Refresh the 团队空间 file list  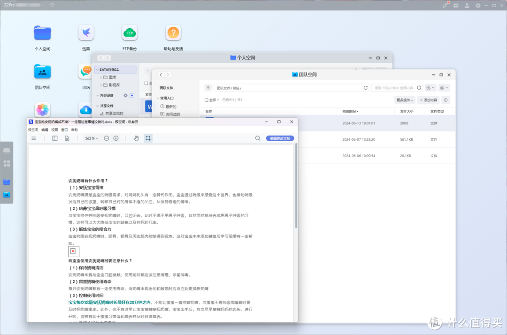click(366, 87)
